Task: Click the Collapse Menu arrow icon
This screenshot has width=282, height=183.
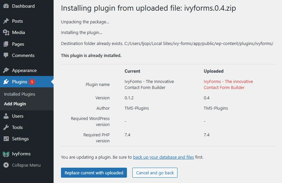Action: (x=6, y=165)
